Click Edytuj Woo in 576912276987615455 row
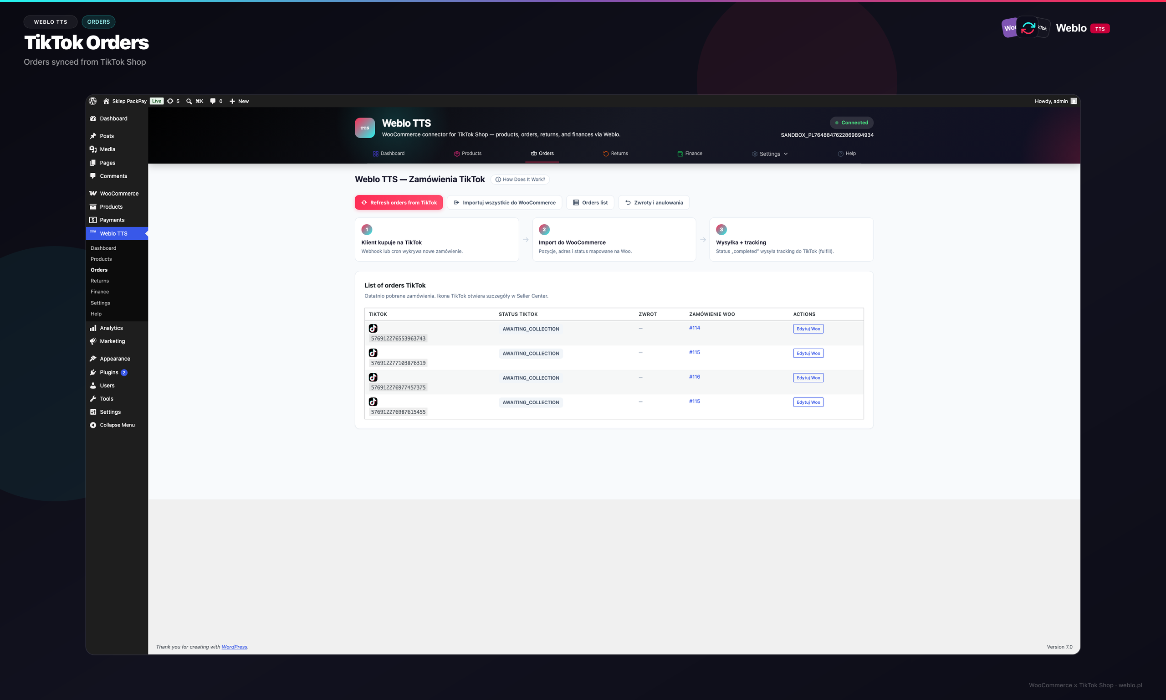This screenshot has width=1166, height=700. [x=808, y=402]
